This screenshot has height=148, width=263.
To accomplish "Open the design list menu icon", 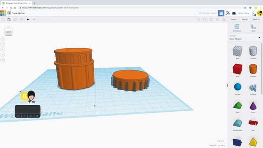I will 9,13.
